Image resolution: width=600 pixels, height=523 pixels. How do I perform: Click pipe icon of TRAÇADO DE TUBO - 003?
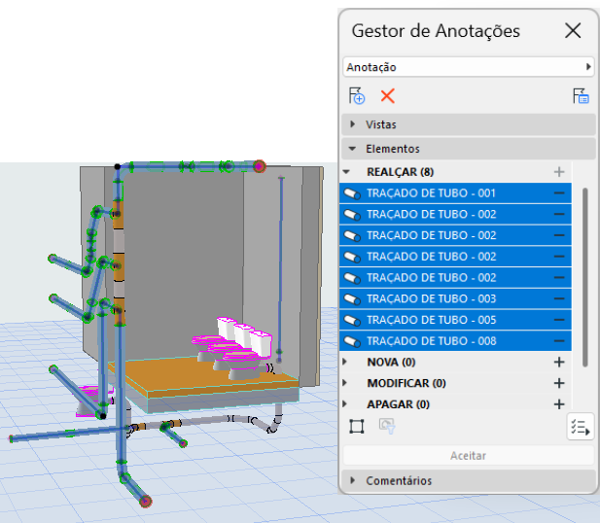tap(352, 299)
